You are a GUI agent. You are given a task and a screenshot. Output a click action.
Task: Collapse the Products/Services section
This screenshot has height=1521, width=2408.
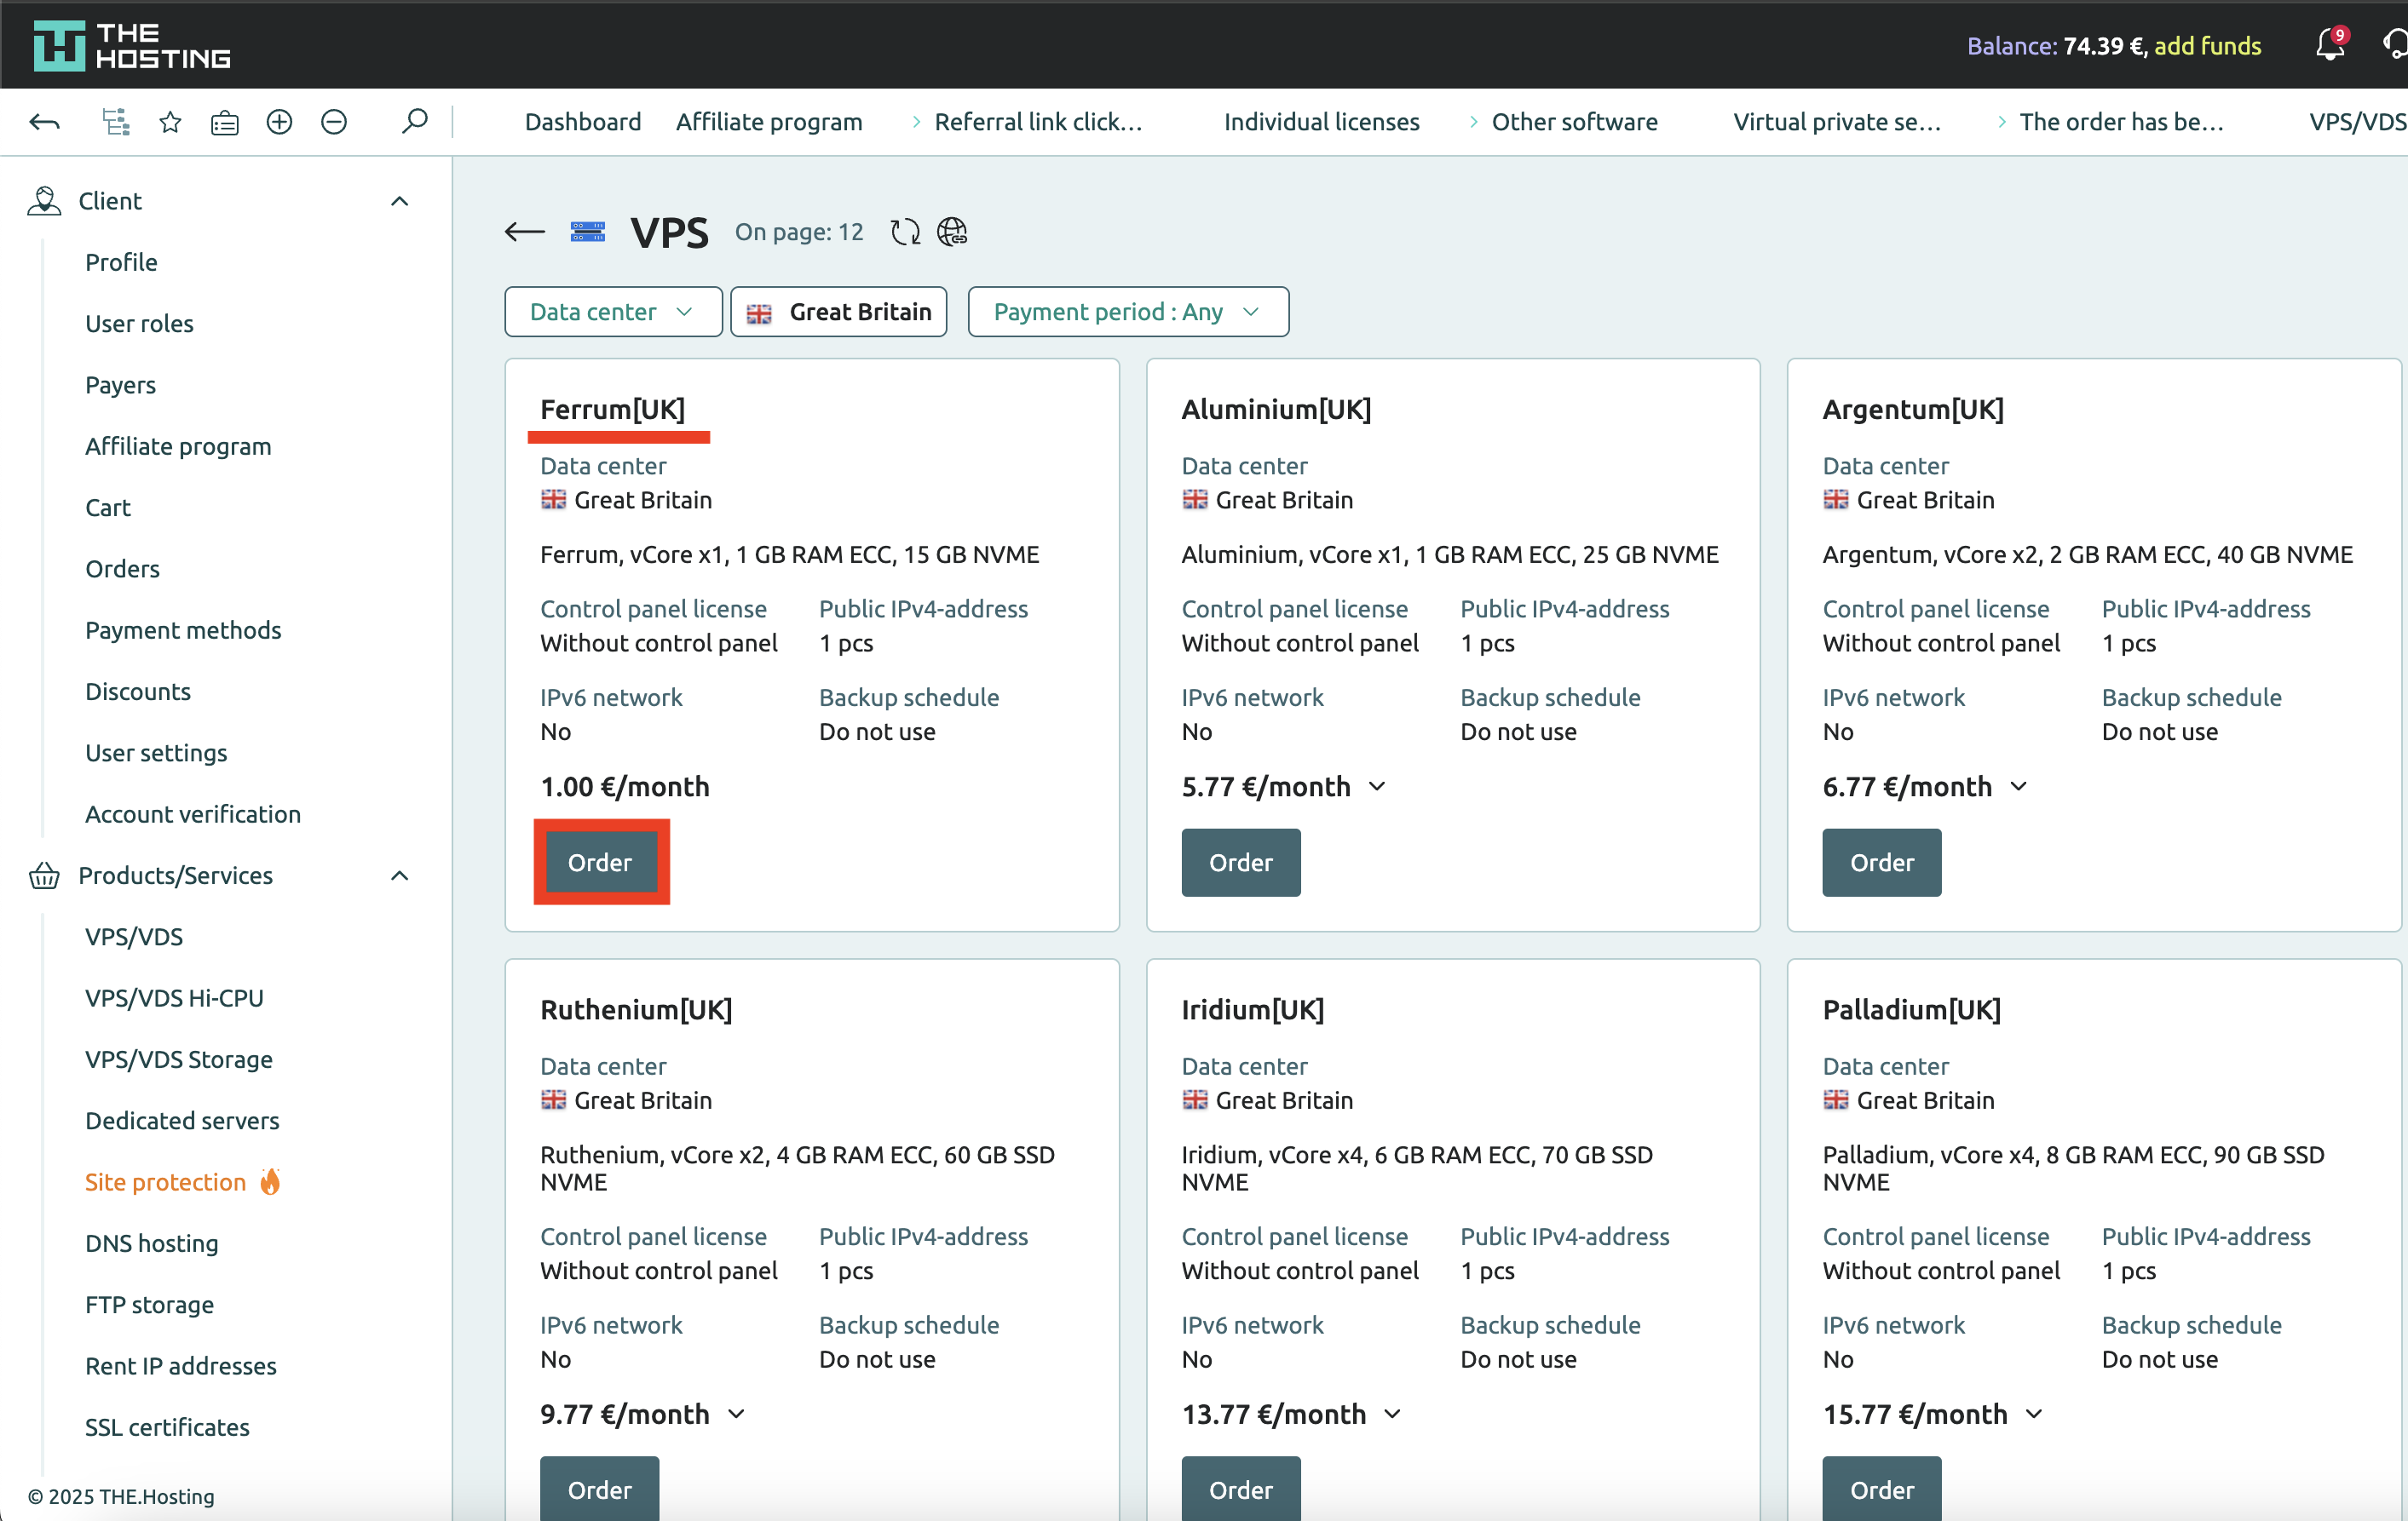click(x=399, y=875)
